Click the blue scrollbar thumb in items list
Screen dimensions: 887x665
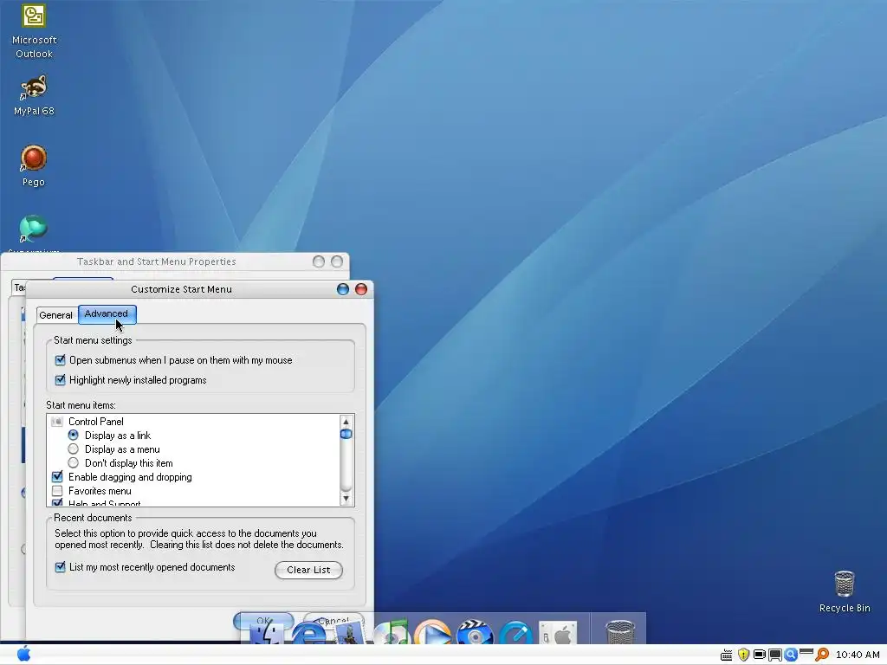[x=346, y=434]
